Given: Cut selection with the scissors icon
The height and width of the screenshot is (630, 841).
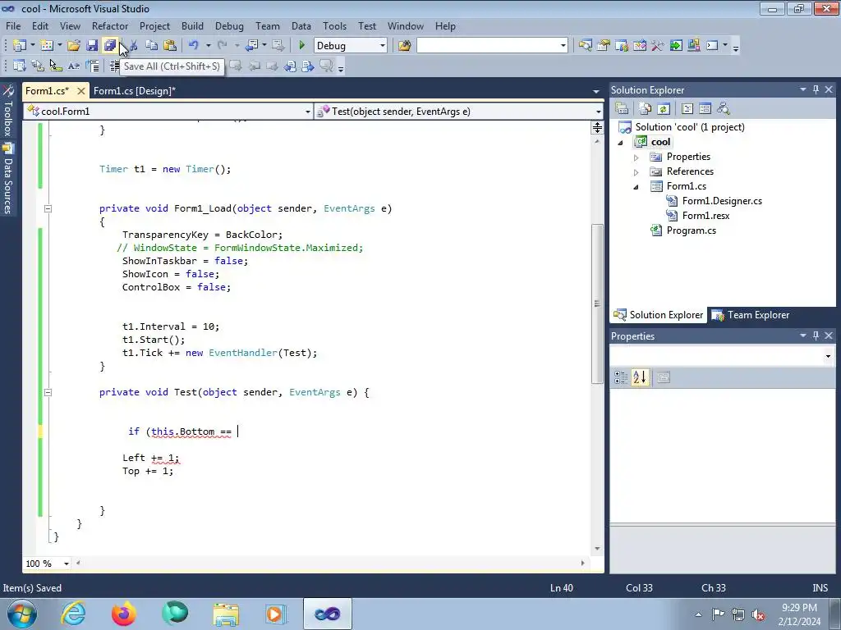Looking at the screenshot, I should [134, 46].
